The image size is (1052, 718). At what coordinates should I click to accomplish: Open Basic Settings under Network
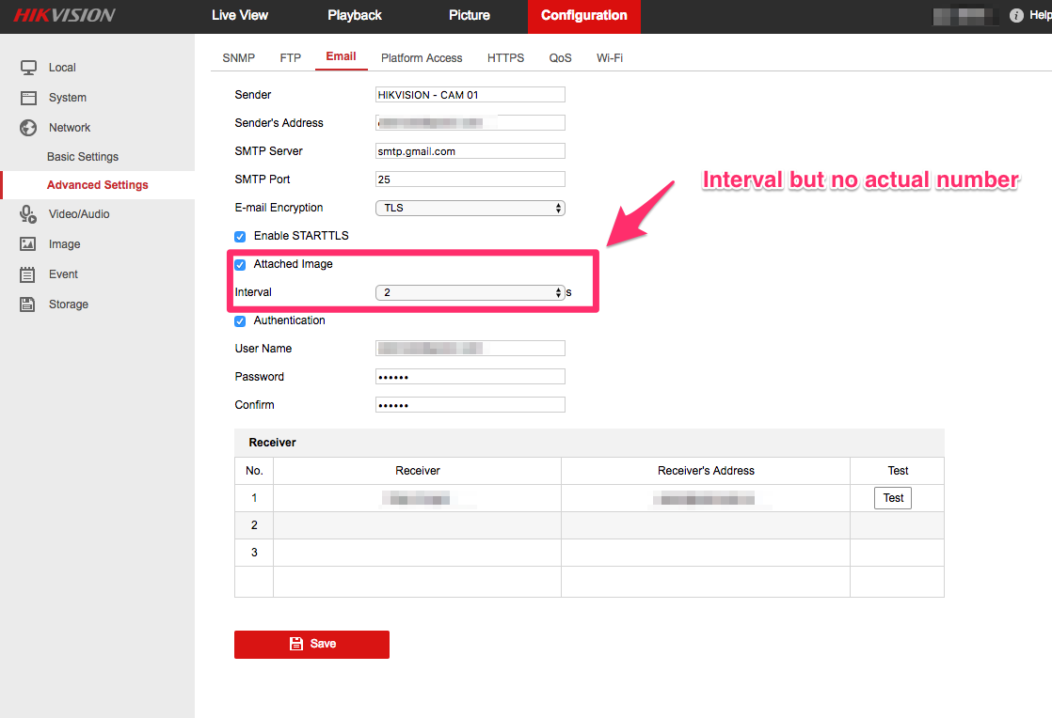coord(83,157)
